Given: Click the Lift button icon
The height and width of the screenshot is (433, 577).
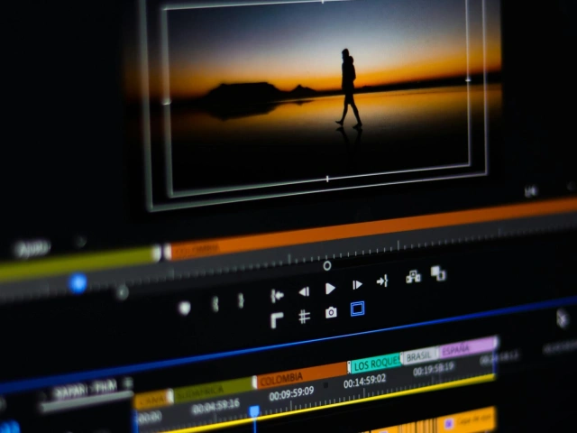Looking at the screenshot, I should click(413, 276).
